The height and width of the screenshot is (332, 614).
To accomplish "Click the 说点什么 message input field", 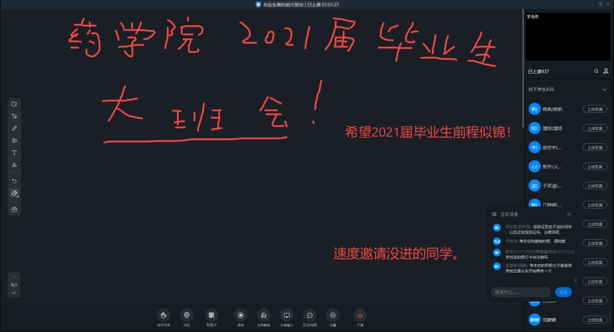I will (520, 292).
